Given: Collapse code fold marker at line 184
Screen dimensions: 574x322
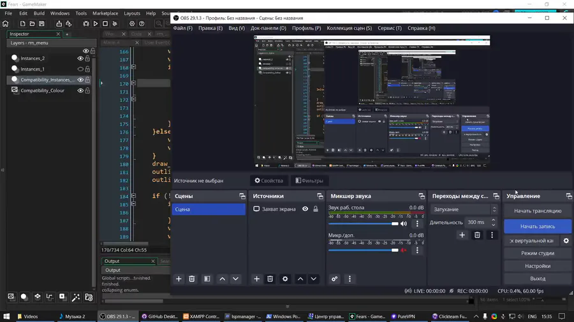Looking at the screenshot, I should (134, 196).
